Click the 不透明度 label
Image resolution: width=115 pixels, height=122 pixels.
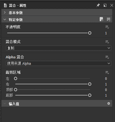pos(13,27)
